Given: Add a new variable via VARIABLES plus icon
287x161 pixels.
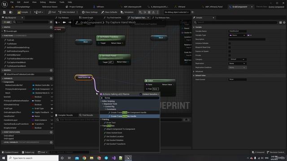Looking at the screenshot, I should tap(51, 79).
